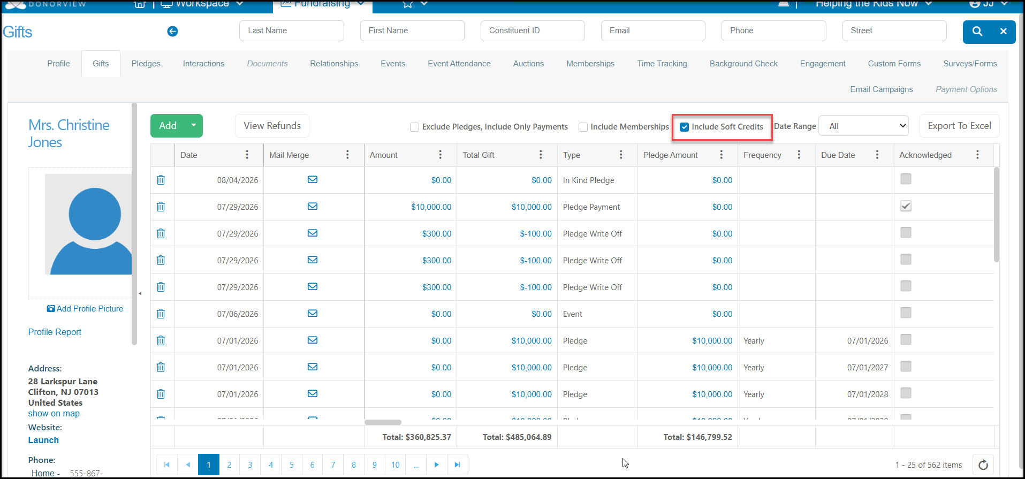Open the Date column menu

[x=247, y=155]
